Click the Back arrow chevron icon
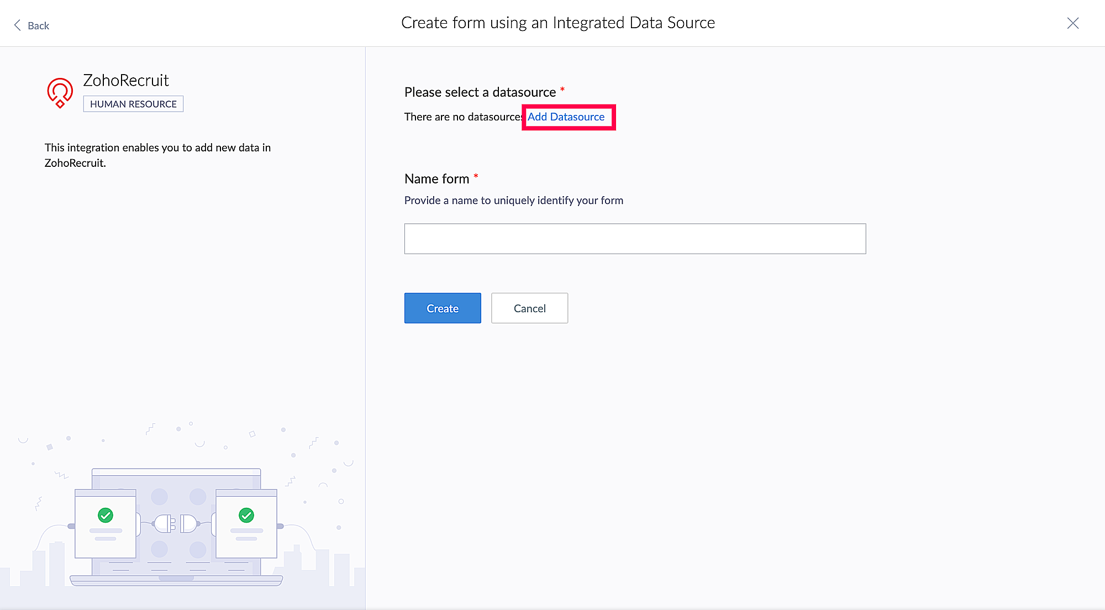Image resolution: width=1105 pixels, height=610 pixels. [17, 25]
